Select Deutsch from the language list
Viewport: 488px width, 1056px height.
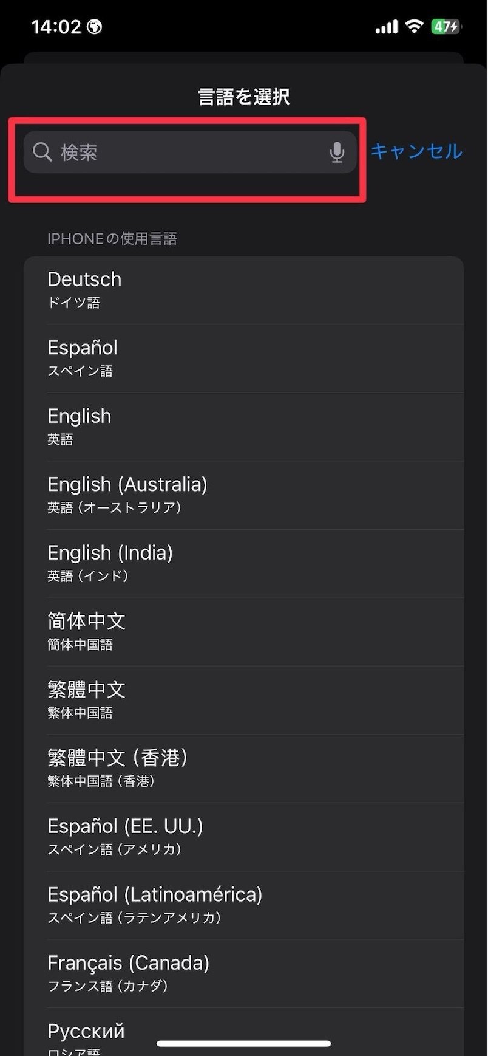[243, 290]
